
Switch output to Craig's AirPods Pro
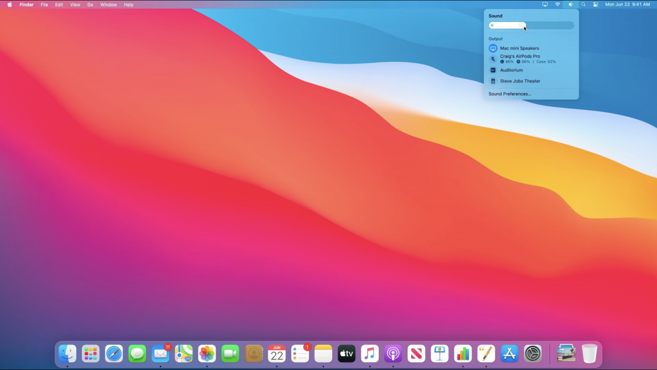pos(519,56)
